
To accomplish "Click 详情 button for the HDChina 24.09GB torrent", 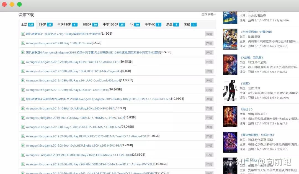I will pos(209,127).
